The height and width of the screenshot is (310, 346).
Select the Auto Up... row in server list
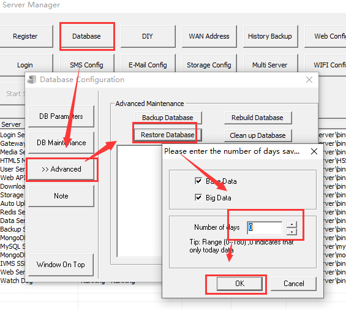[x=13, y=203]
